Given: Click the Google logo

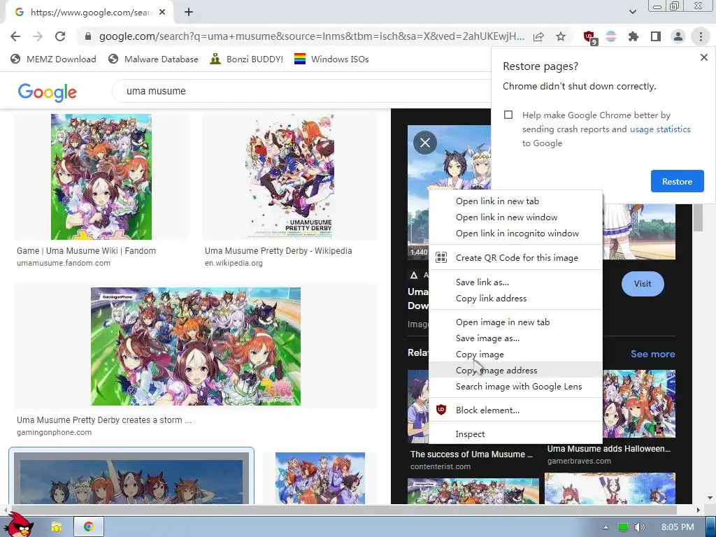Looking at the screenshot, I should tap(47, 92).
